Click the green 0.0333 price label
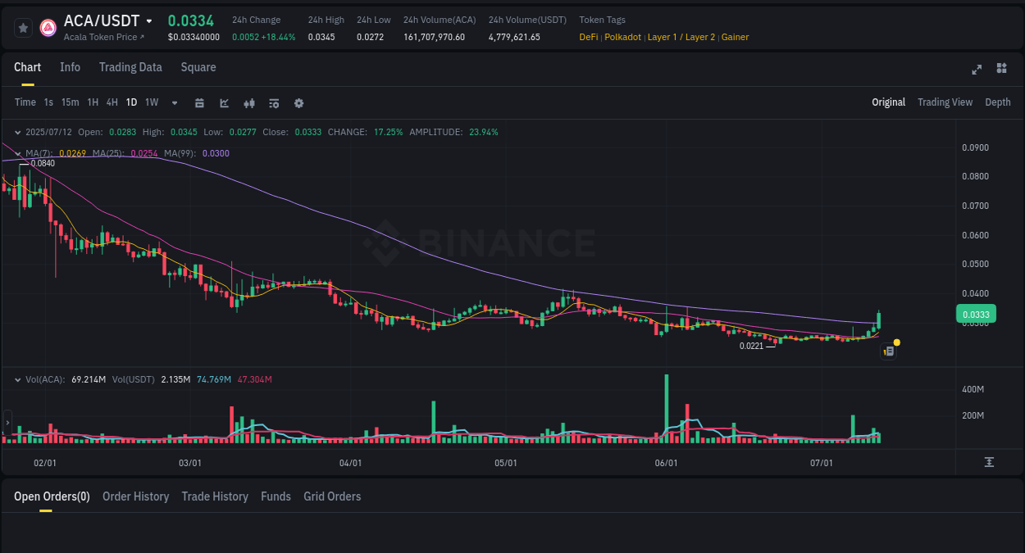1025x553 pixels. tap(975, 314)
